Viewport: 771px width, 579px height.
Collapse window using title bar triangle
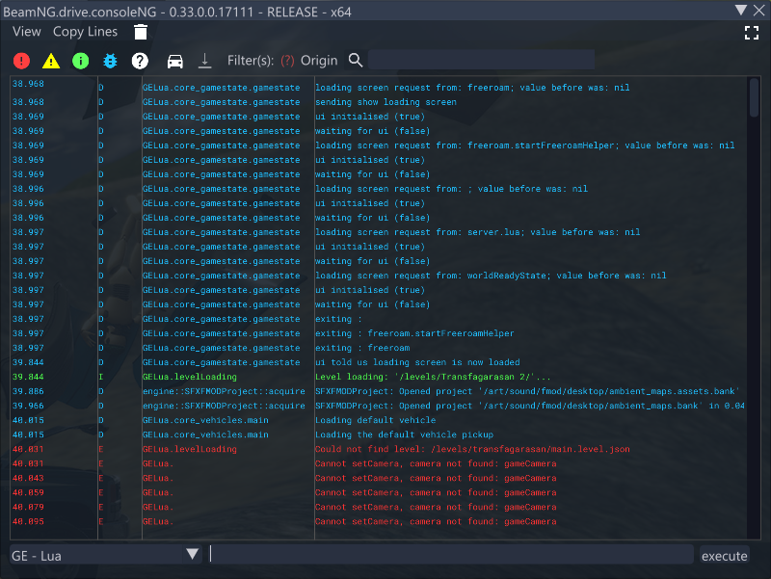[741, 10]
